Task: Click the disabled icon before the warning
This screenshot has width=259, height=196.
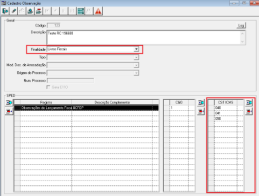Action: pos(89,11)
